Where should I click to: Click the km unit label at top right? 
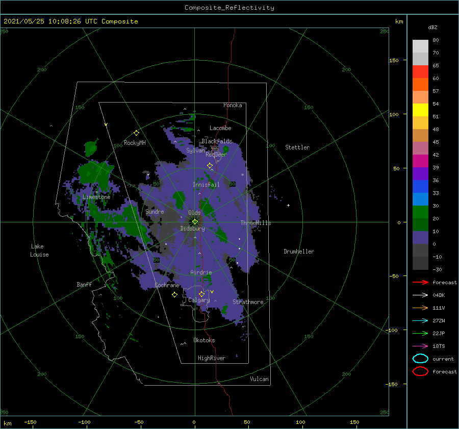click(x=399, y=21)
